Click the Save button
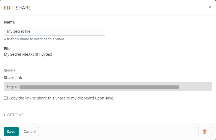The image size is (216, 140). point(11,132)
